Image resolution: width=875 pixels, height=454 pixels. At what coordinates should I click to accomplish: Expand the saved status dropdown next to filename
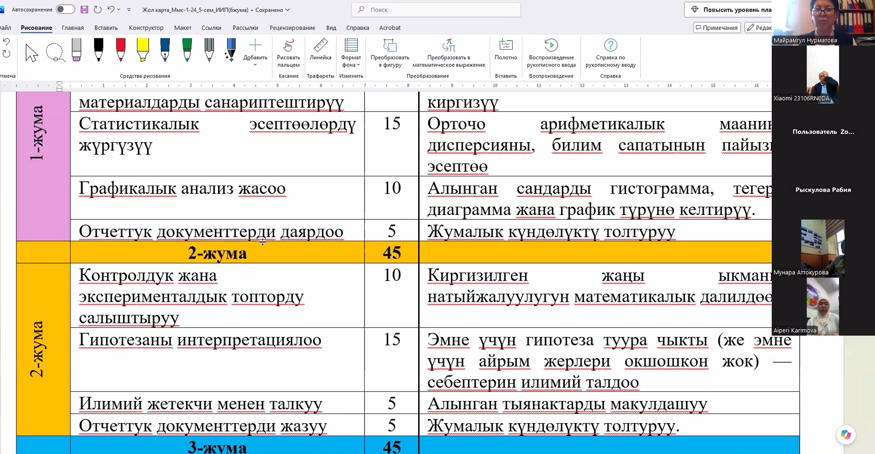tap(287, 10)
